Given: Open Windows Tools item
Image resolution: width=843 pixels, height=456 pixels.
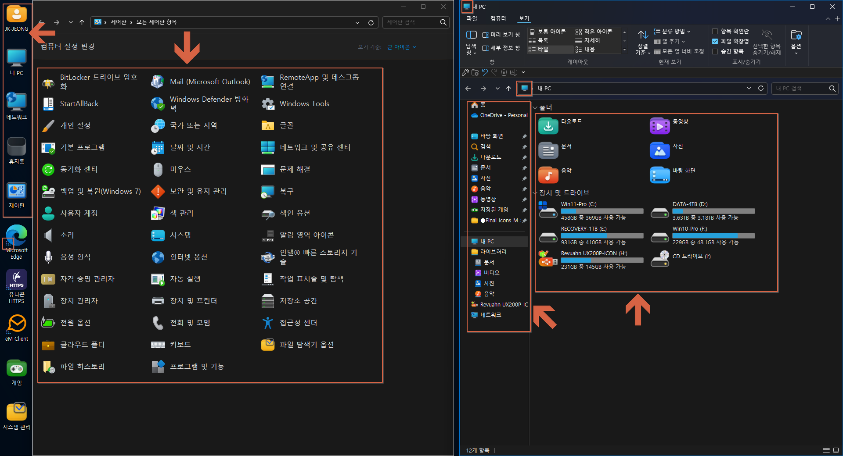Looking at the screenshot, I should [x=295, y=103].
